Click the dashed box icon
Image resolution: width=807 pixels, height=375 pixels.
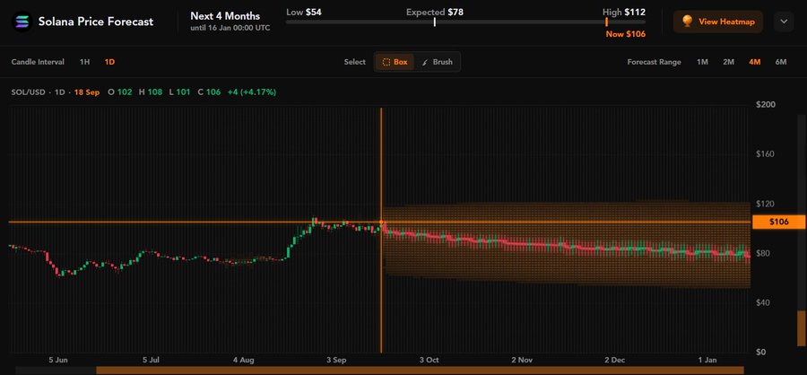click(386, 62)
